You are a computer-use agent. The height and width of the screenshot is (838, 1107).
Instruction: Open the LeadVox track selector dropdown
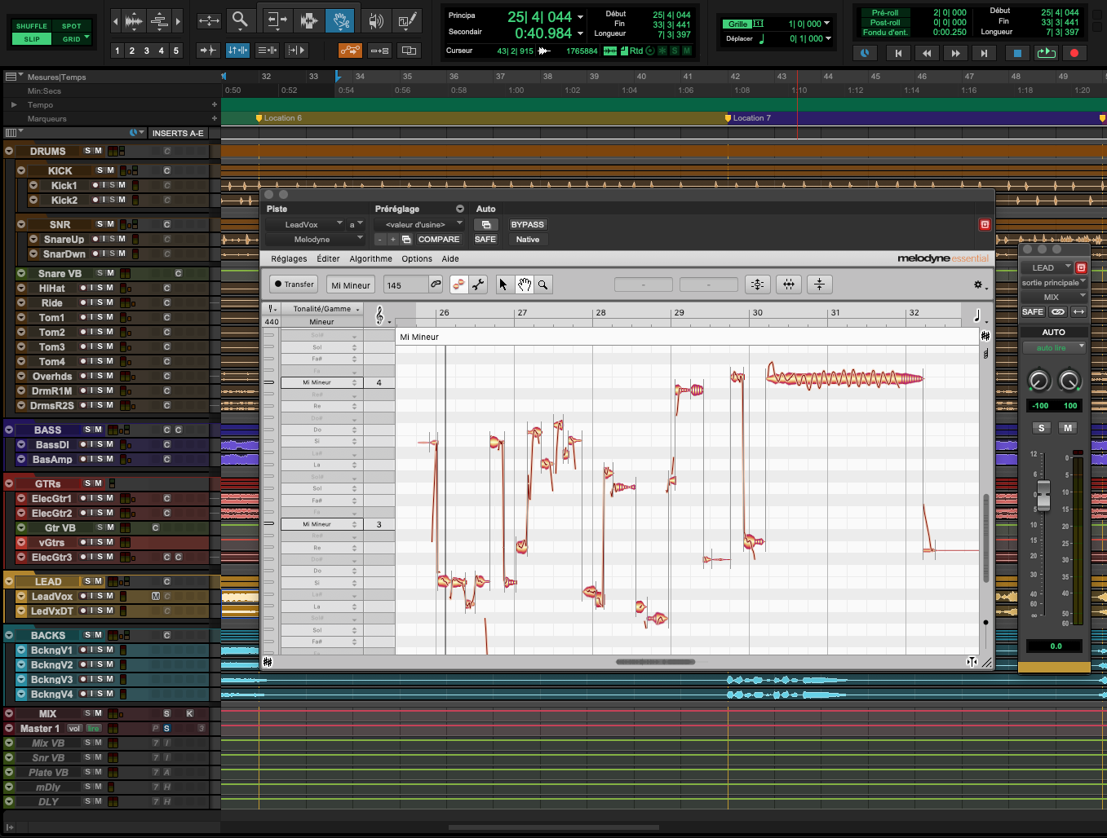pyautogui.click(x=306, y=225)
